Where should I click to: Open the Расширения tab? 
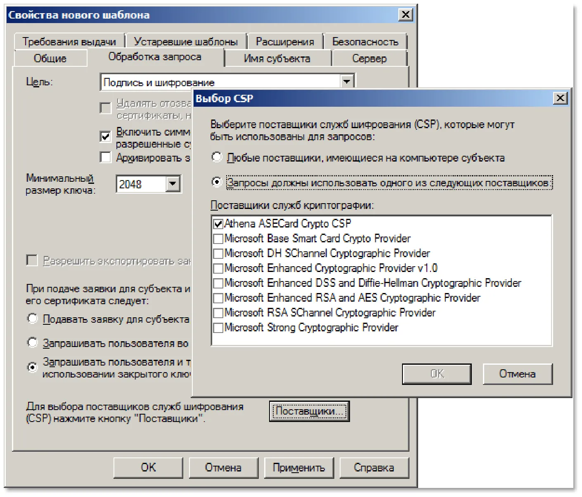285,42
